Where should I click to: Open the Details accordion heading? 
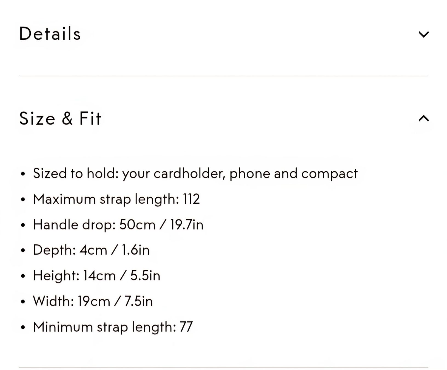coord(50,34)
